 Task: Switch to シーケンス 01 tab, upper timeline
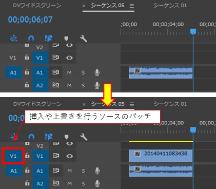click(170, 5)
